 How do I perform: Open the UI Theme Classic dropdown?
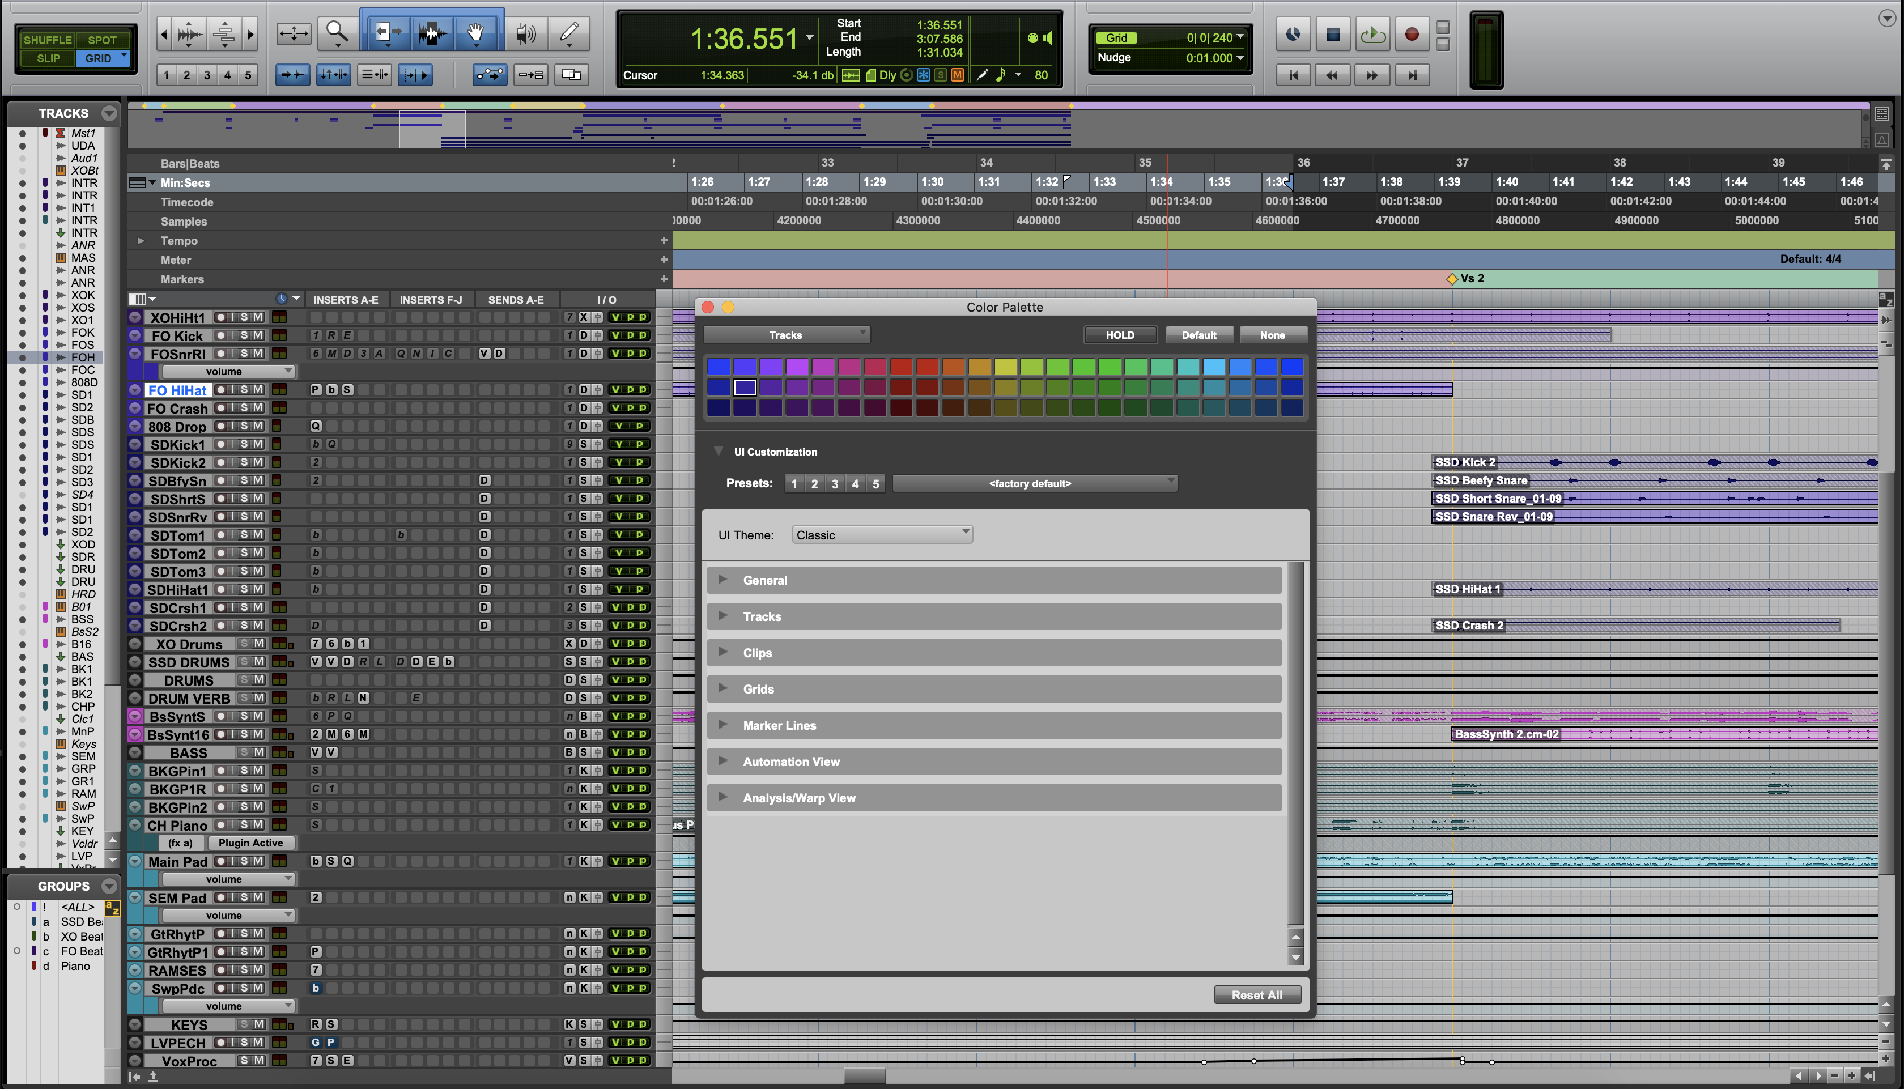(882, 535)
